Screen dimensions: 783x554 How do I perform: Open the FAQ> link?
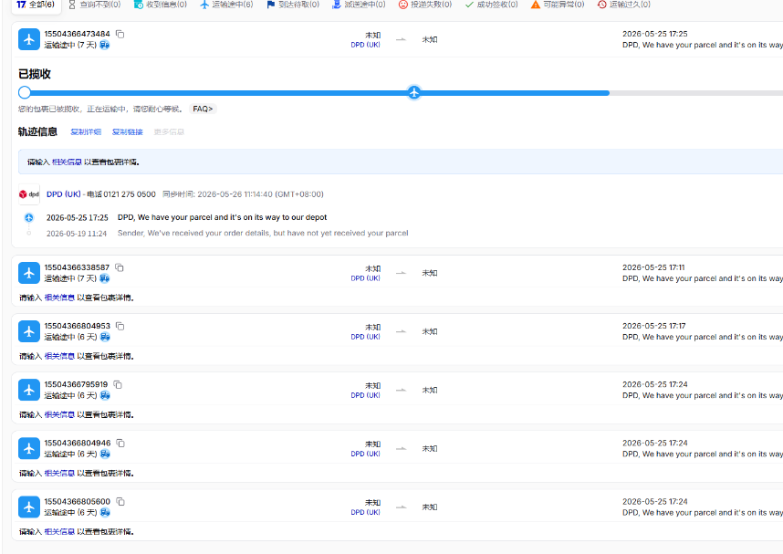point(203,109)
